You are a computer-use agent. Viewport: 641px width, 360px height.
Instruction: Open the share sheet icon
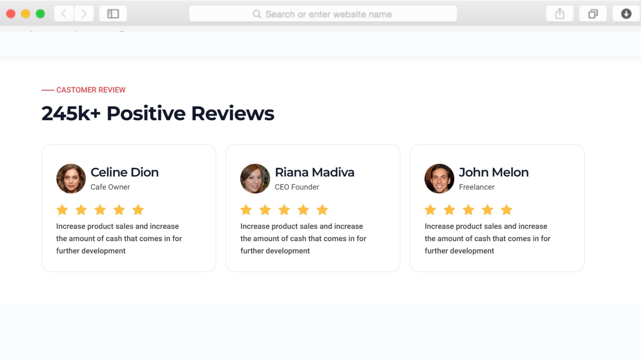[560, 14]
